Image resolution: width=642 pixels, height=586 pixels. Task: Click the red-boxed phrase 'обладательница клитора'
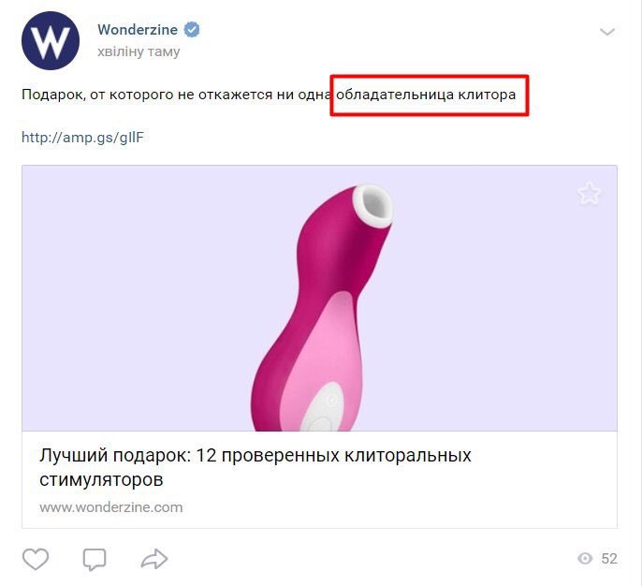pyautogui.click(x=426, y=95)
